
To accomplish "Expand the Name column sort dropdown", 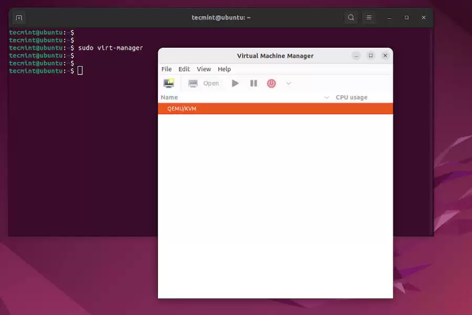I will click(326, 97).
